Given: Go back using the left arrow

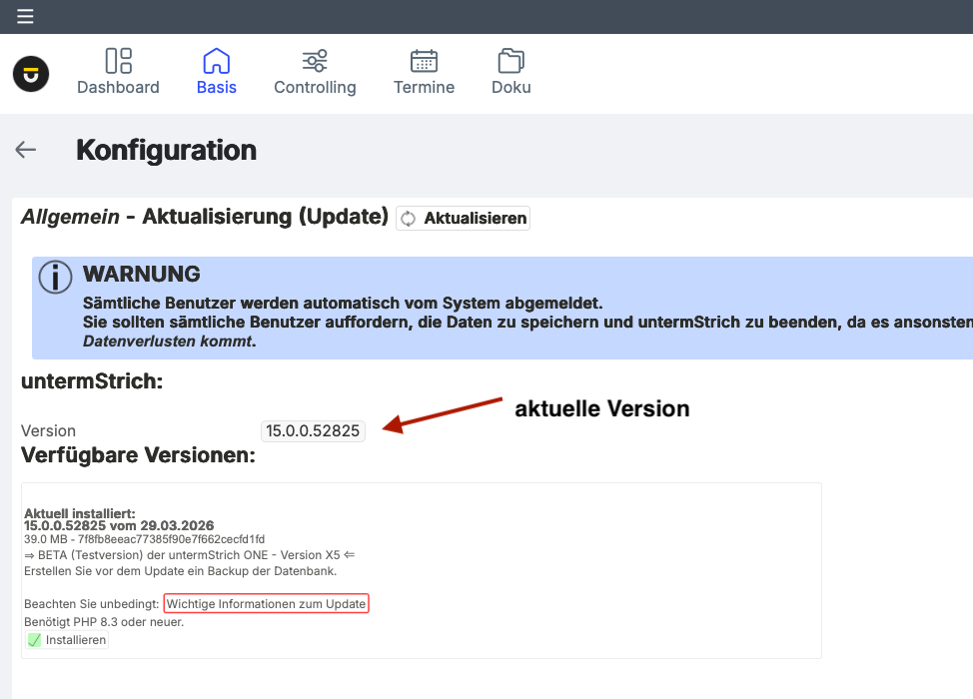Looking at the screenshot, I should tap(26, 150).
